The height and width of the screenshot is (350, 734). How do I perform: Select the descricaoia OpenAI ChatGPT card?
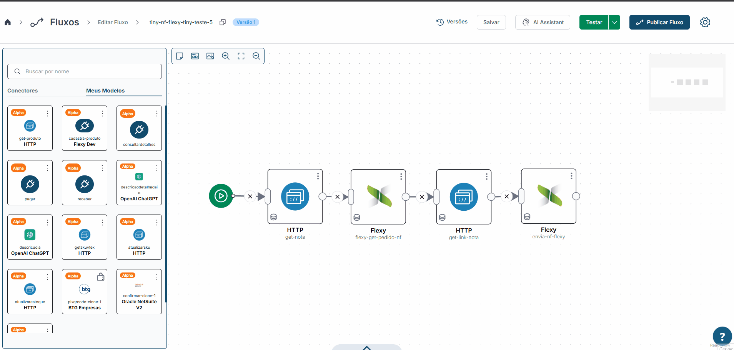point(30,237)
